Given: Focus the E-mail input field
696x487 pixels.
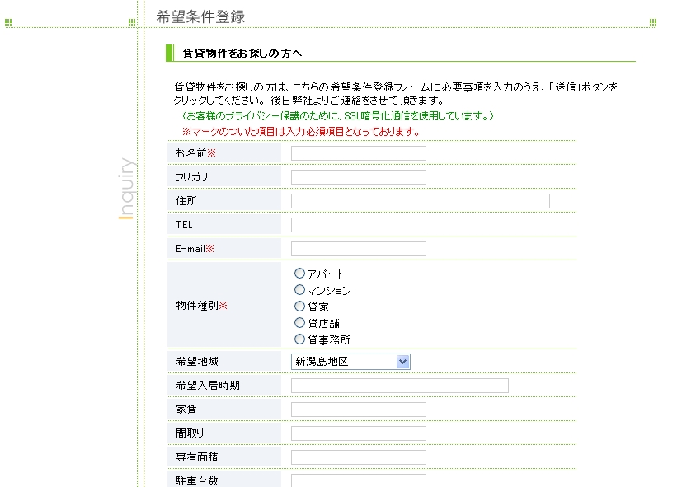Looking at the screenshot, I should click(359, 249).
